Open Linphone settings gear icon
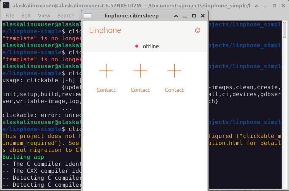 [x=198, y=30]
